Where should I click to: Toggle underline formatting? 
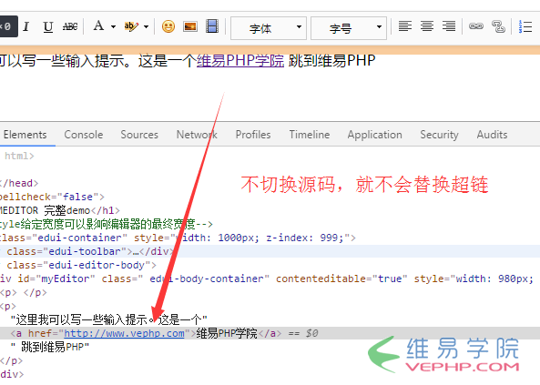point(48,26)
